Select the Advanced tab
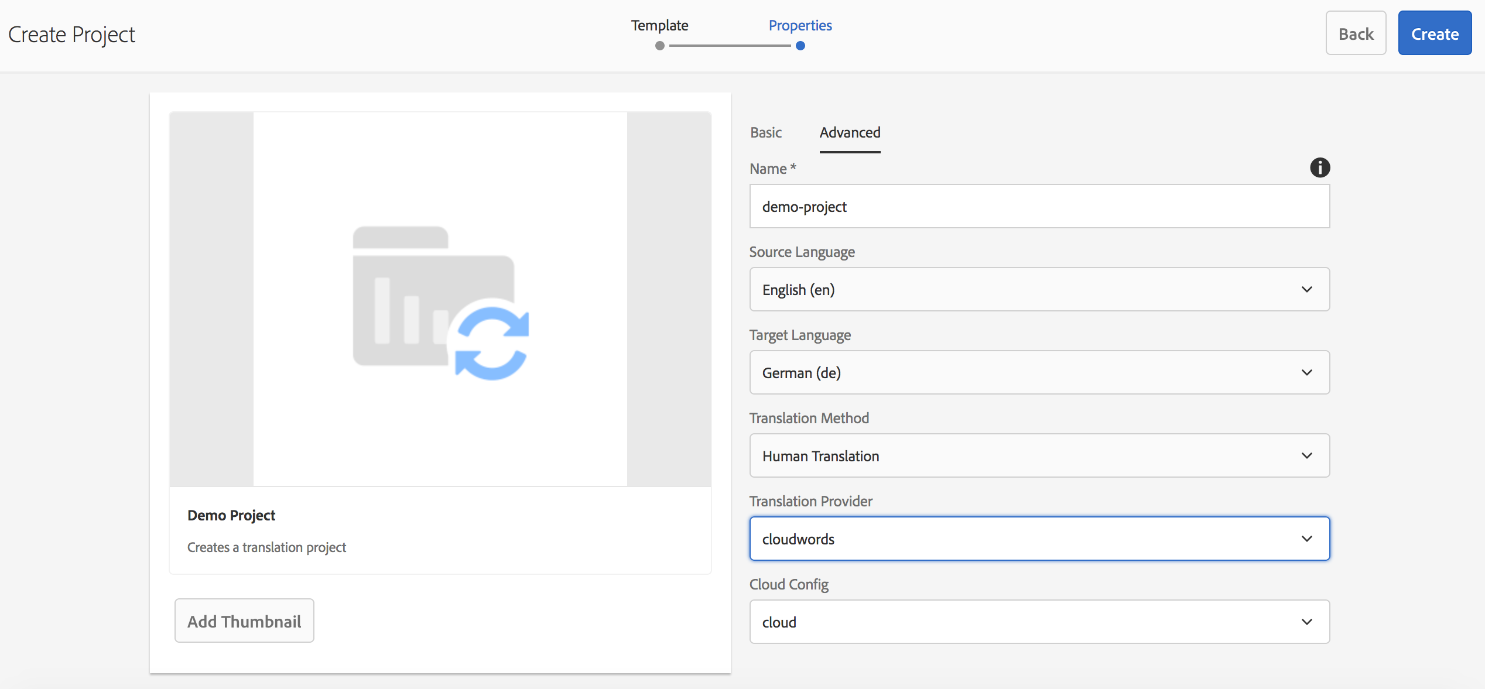 point(849,133)
